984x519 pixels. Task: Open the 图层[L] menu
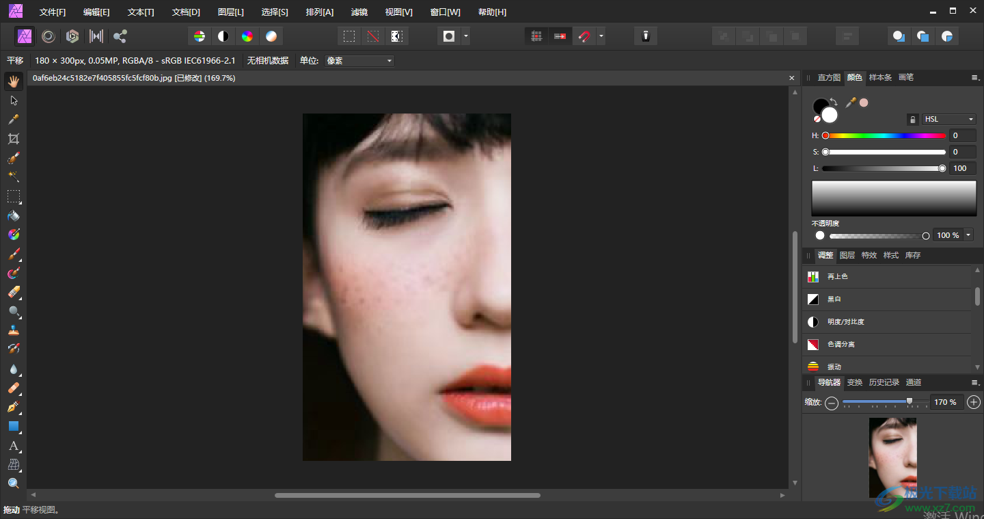(x=230, y=12)
